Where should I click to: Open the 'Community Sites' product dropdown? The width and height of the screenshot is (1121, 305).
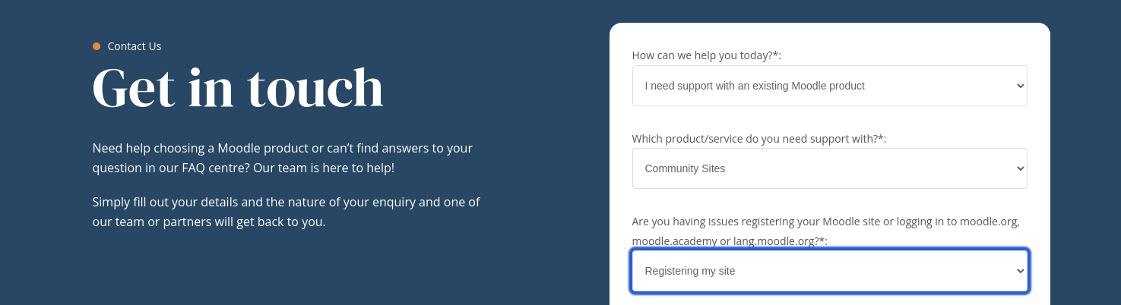click(x=829, y=168)
